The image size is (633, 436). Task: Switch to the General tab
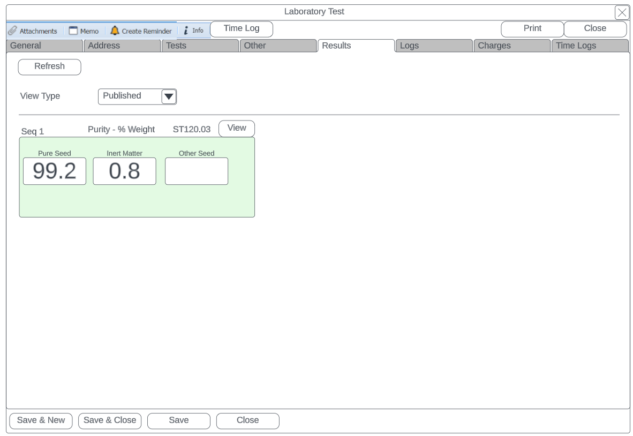[44, 46]
